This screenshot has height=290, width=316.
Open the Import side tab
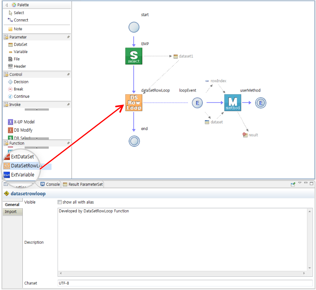pos(11,212)
